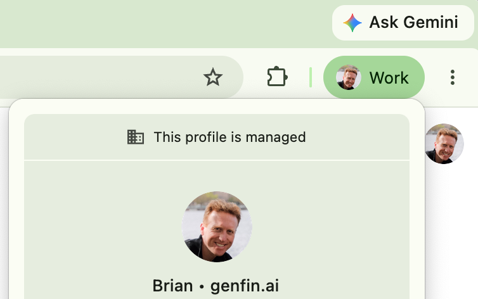Image resolution: width=478 pixels, height=299 pixels.
Task: Click the "Work" label in toolbar
Action: pos(389,78)
